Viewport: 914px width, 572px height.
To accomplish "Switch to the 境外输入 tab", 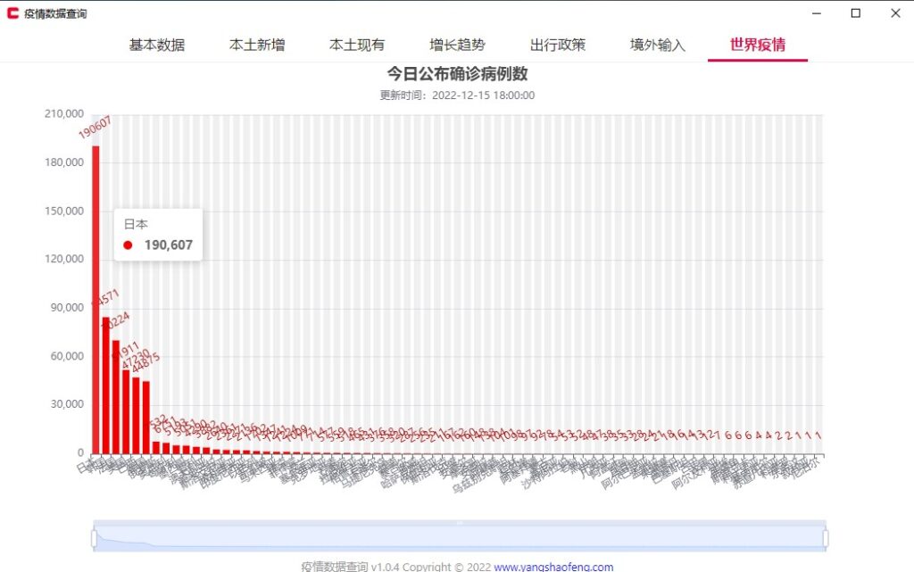I will tap(658, 45).
